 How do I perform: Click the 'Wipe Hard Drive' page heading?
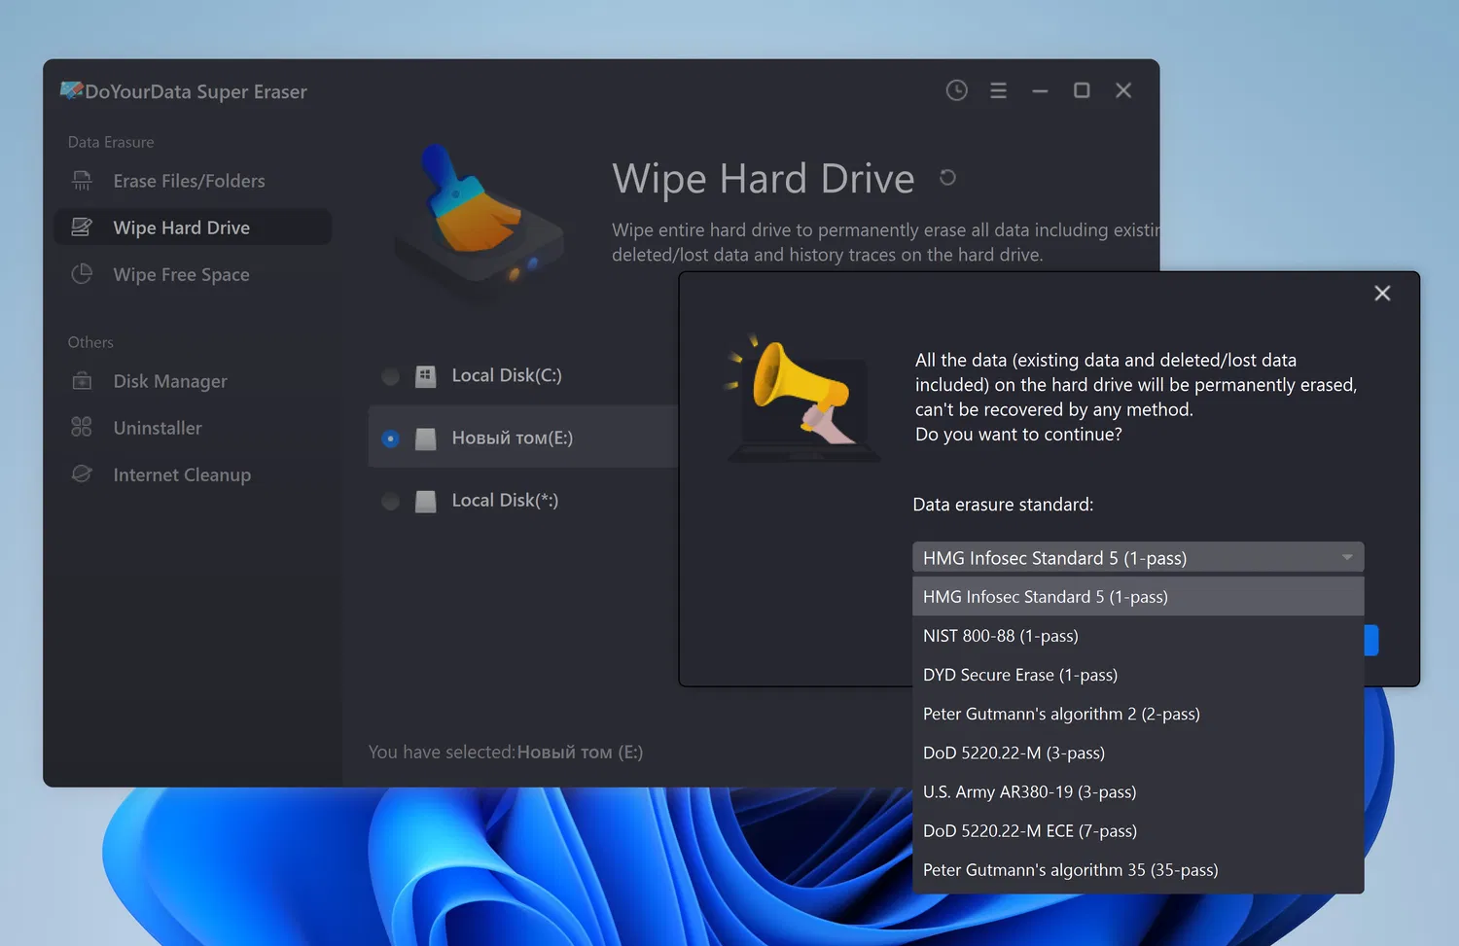(x=764, y=179)
